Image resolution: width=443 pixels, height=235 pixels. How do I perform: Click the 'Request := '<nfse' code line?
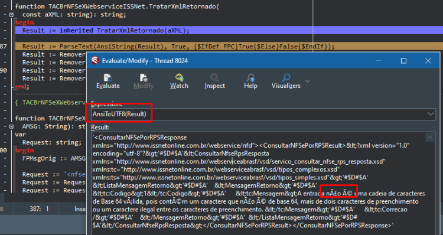[x=54, y=174]
